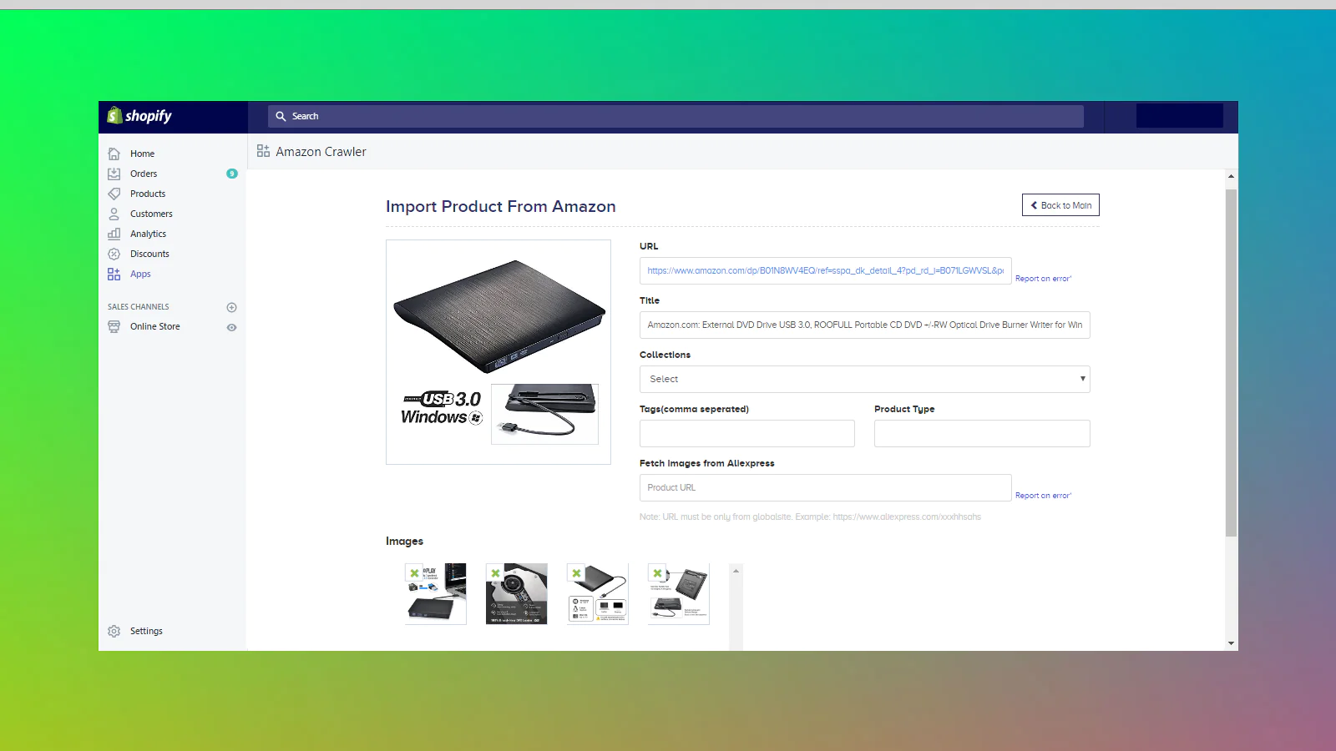Click the Amazon Crawler app header icon
Viewport: 1336px width, 751px height.
click(263, 151)
